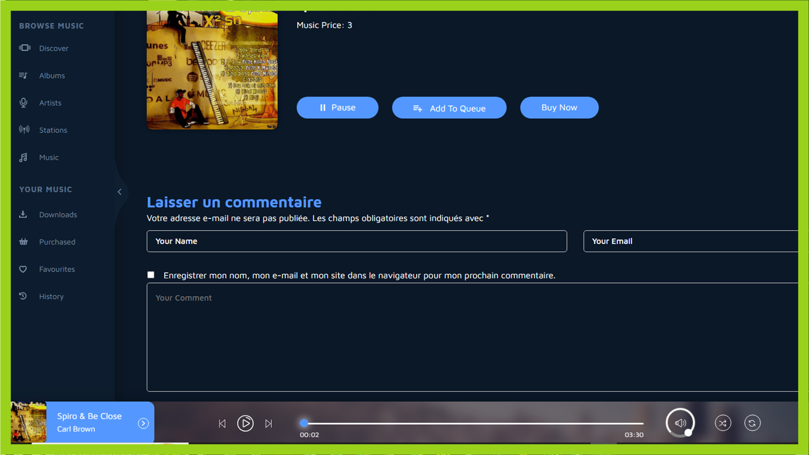809x455 pixels.
Task: Open listening History
Action: click(51, 297)
